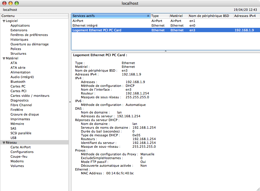Open the Alimentation entry
260x191 pixels.
[x=20, y=72]
